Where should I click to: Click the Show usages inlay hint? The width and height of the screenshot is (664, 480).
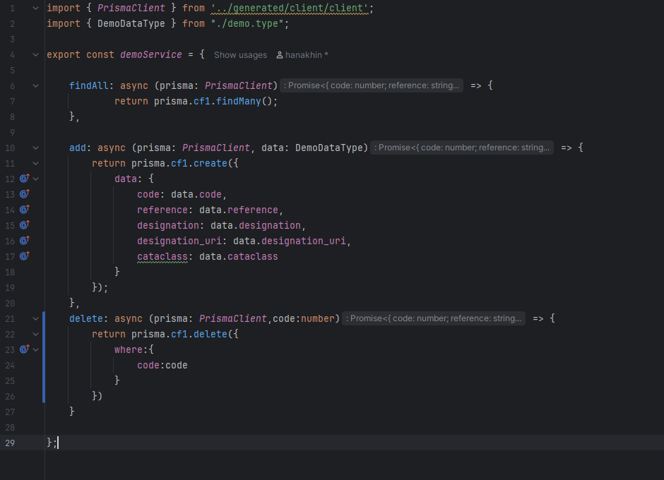(x=240, y=55)
